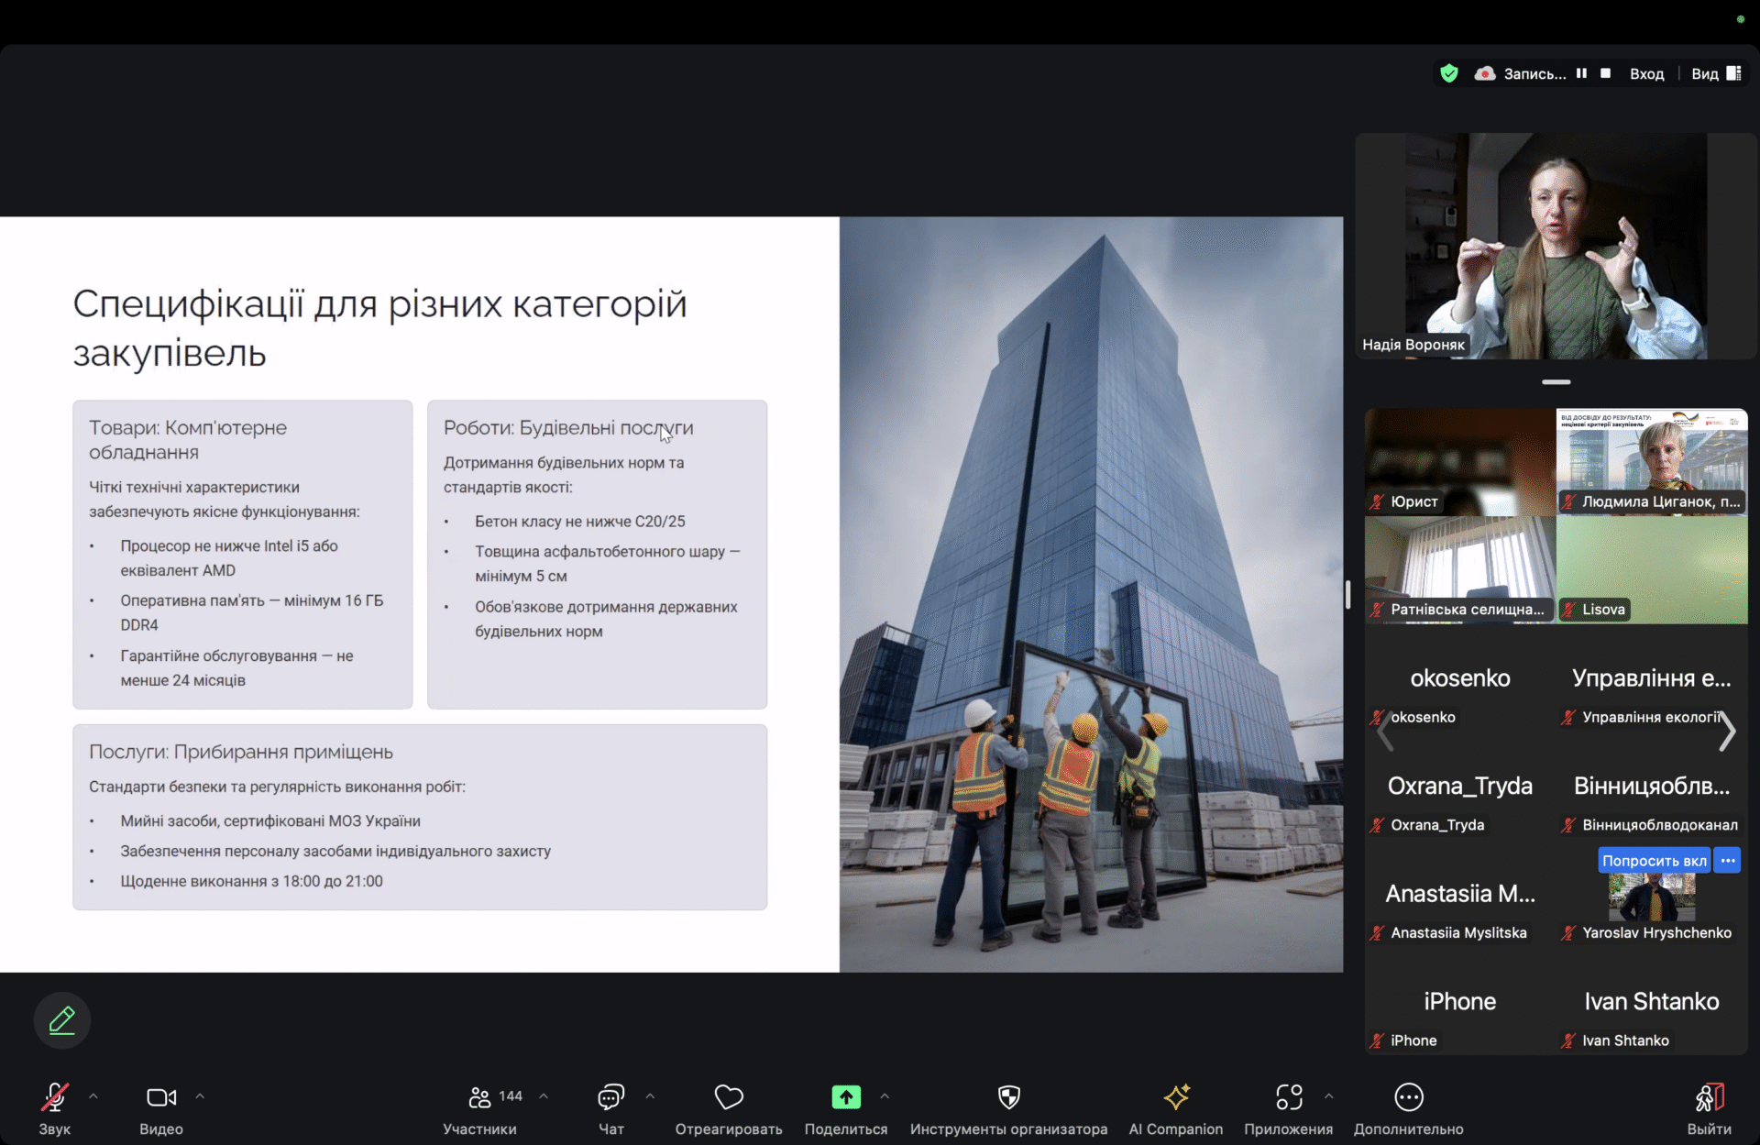Expand share options arrow beside Поделиться

tap(885, 1096)
